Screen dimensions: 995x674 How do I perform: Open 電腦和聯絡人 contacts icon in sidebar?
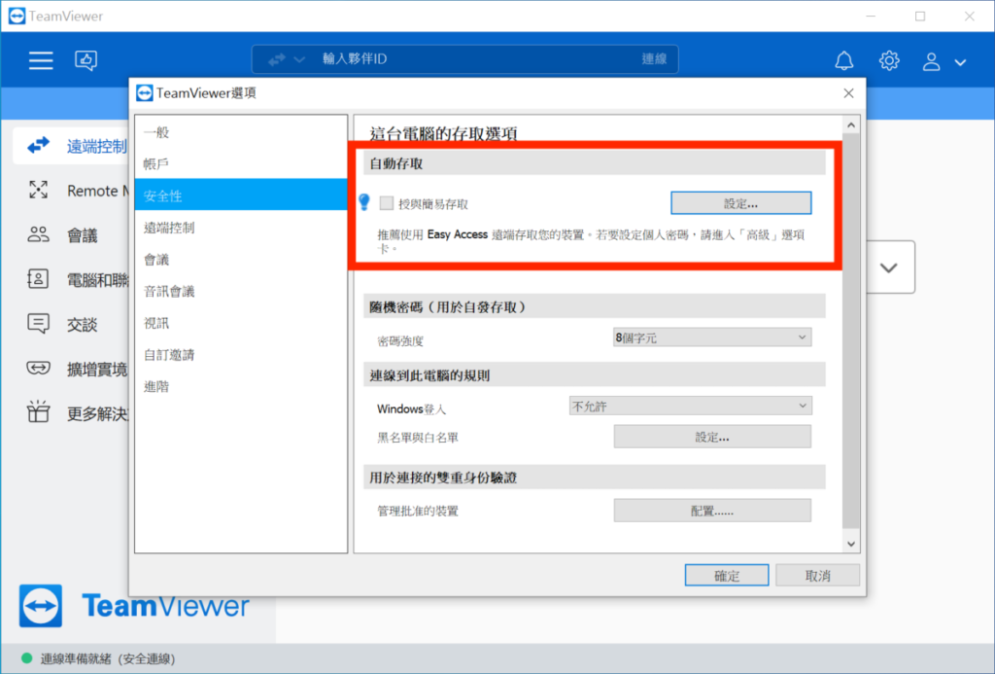[38, 279]
